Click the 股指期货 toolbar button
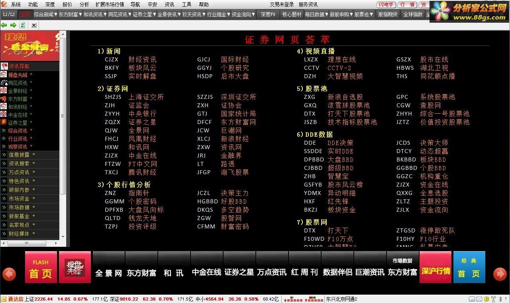Screen dimensions: 510x303 (x=388, y=14)
